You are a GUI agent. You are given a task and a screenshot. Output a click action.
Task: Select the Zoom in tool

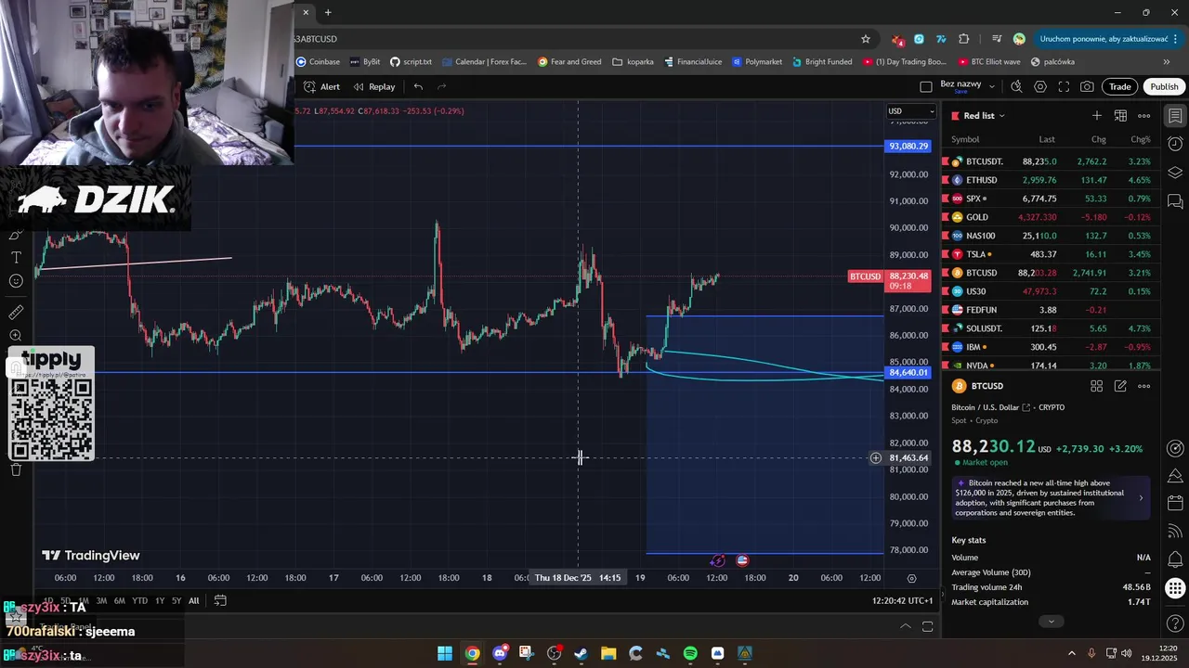click(16, 336)
